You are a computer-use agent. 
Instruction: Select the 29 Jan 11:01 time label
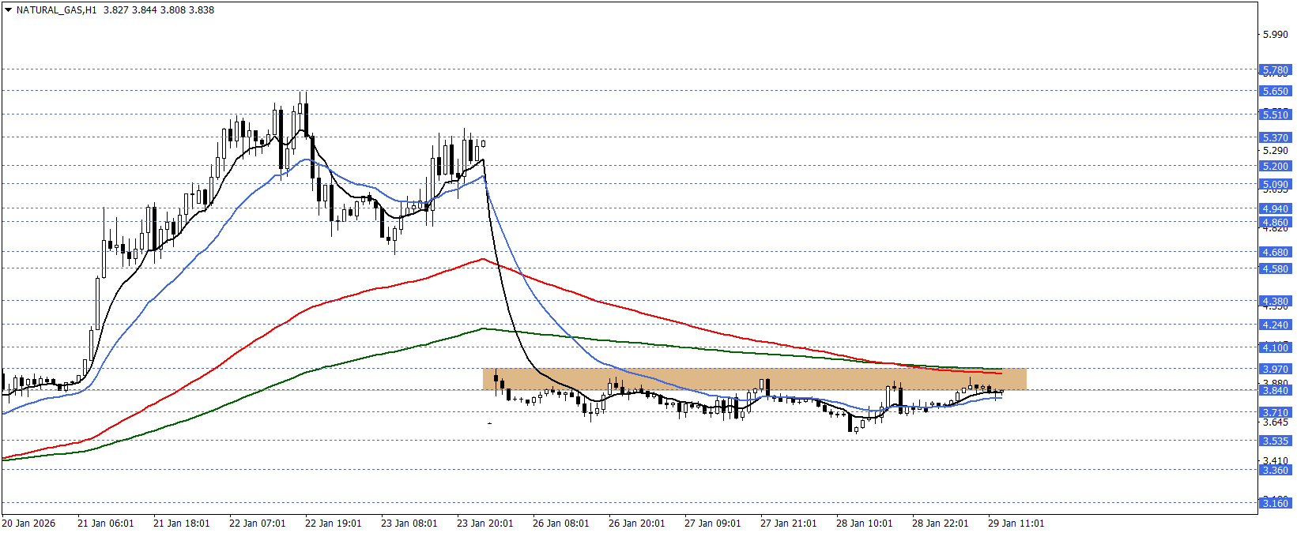pyautogui.click(x=1016, y=523)
